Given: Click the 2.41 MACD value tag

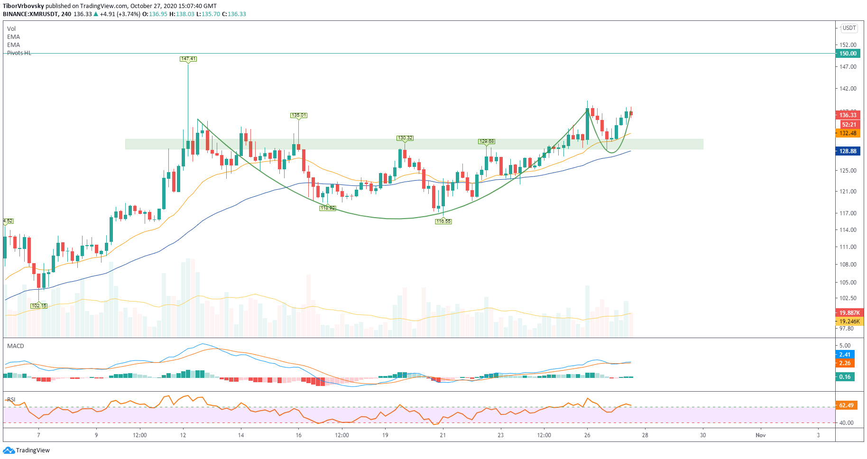Looking at the screenshot, I should (845, 355).
